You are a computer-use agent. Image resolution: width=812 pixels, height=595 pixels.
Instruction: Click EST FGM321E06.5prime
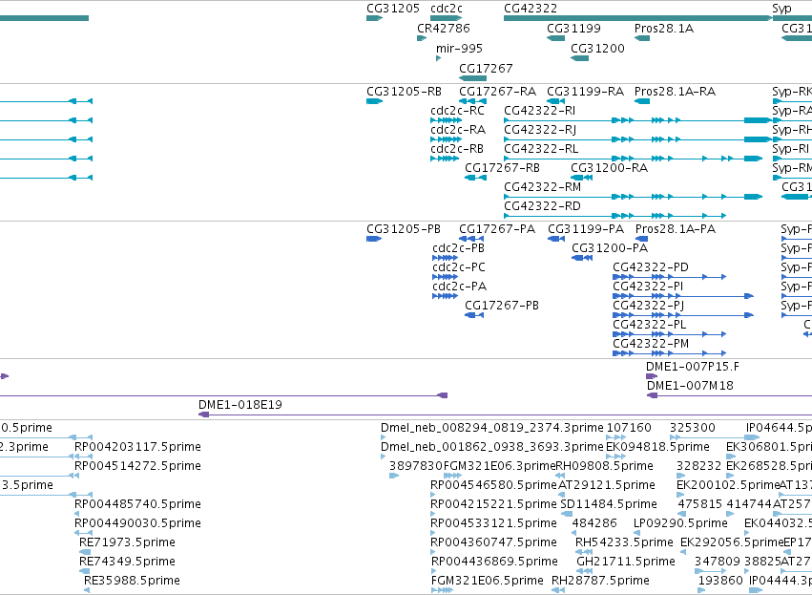point(488,581)
